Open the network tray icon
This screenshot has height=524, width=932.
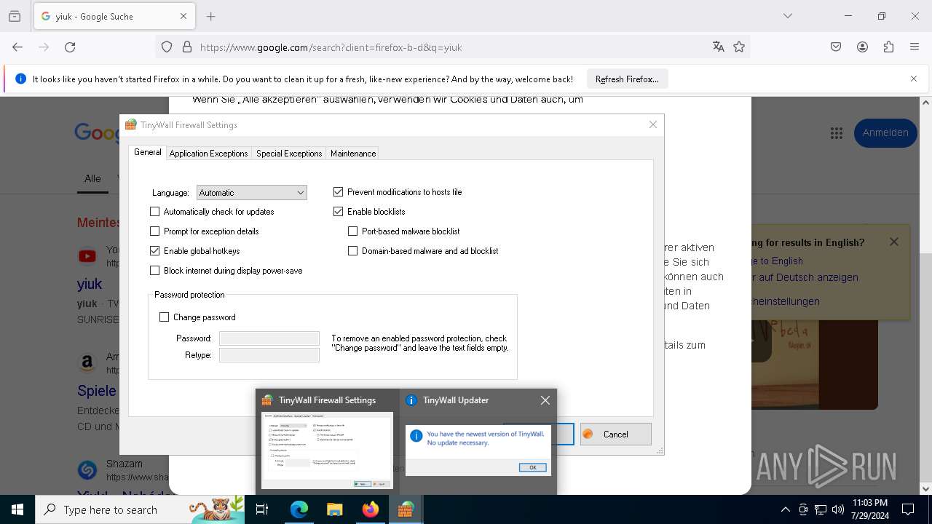821,509
